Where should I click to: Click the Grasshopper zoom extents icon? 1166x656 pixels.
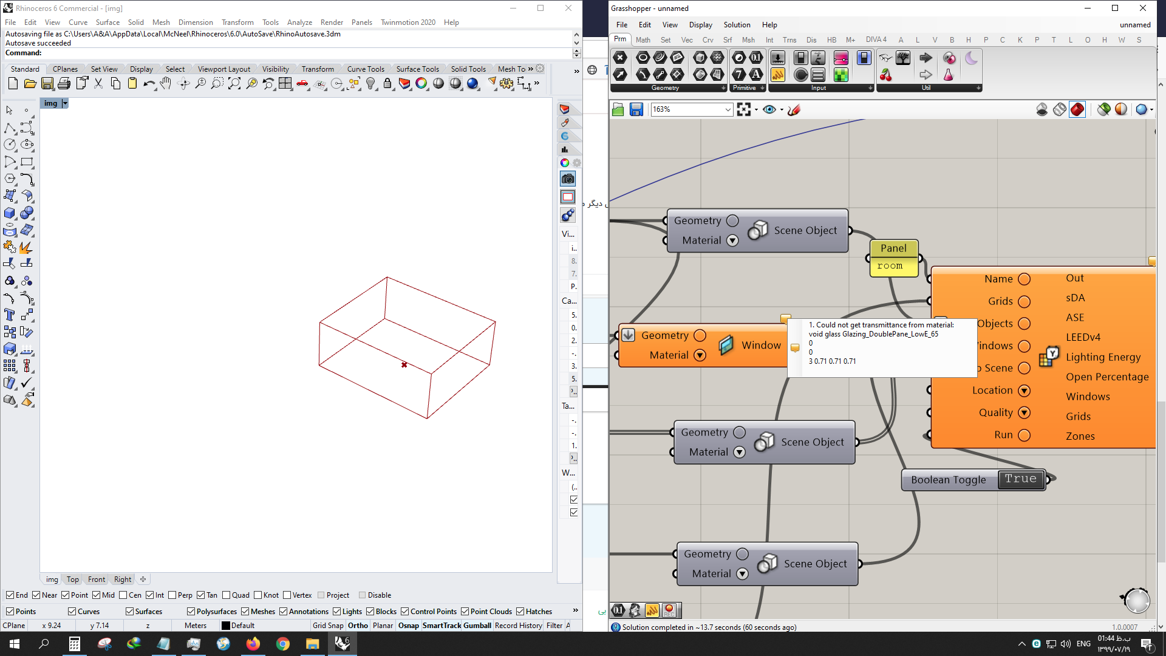pos(744,109)
